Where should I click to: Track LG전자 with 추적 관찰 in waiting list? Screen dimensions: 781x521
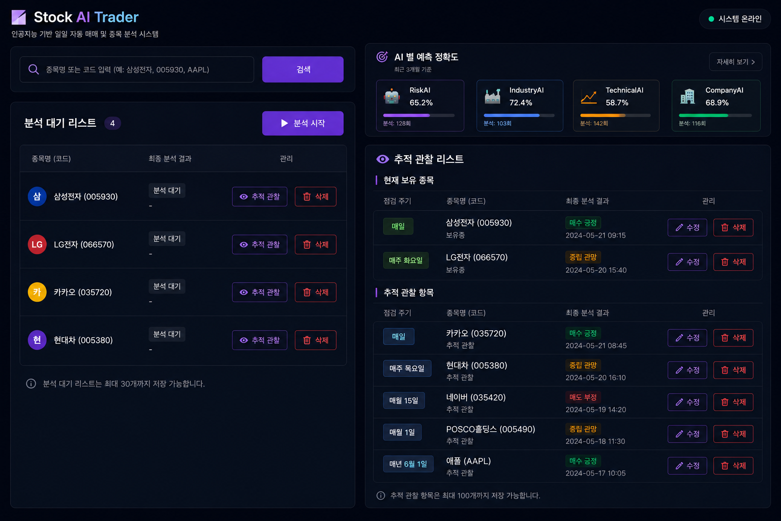click(260, 244)
